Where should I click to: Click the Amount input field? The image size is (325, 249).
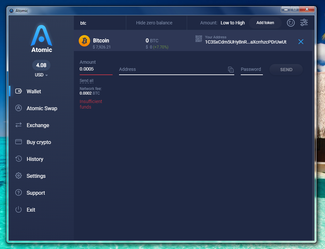[96, 69]
